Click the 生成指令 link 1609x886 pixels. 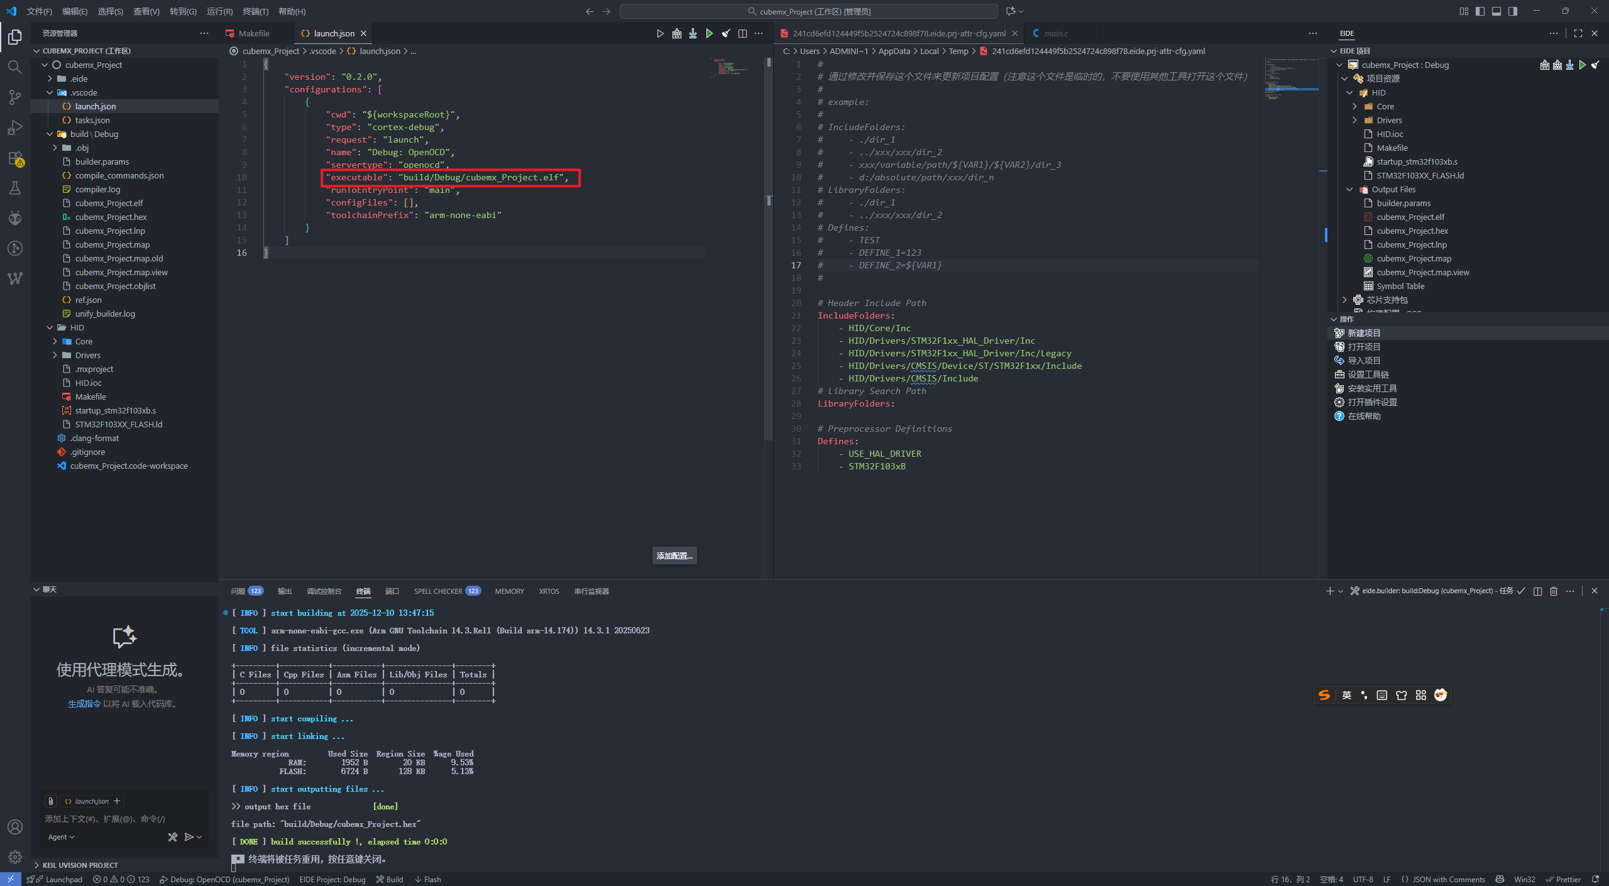tap(84, 704)
